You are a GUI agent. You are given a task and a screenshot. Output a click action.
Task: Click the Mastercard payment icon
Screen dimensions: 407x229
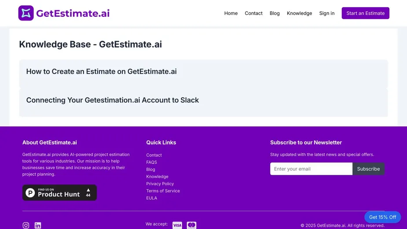[191, 225]
